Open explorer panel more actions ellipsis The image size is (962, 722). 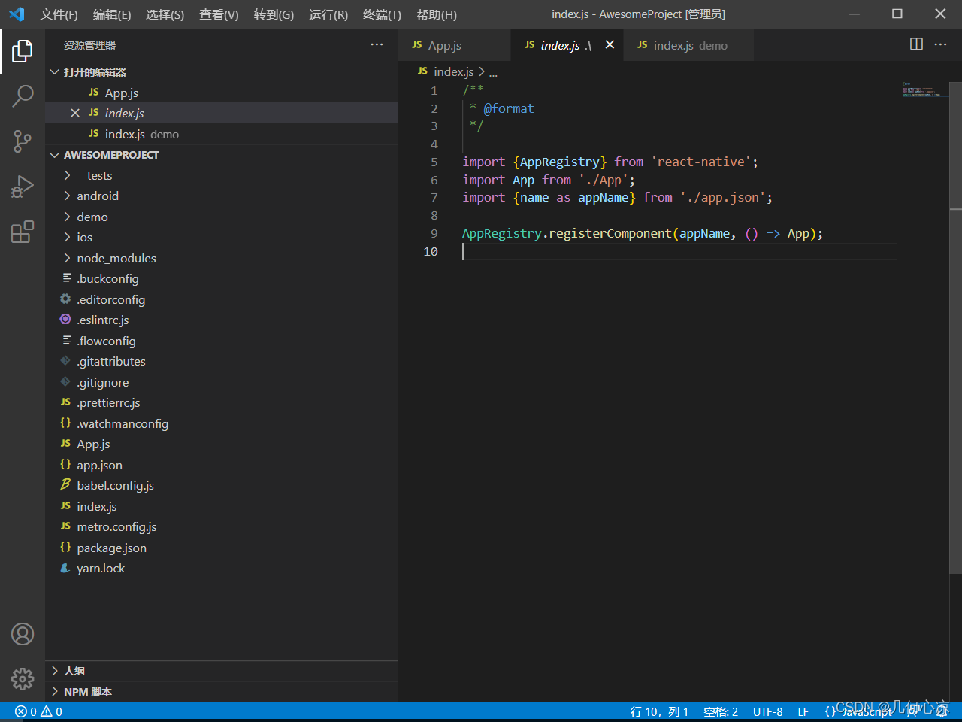(x=377, y=44)
